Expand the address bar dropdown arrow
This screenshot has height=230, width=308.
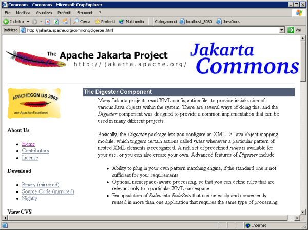tap(282, 30)
